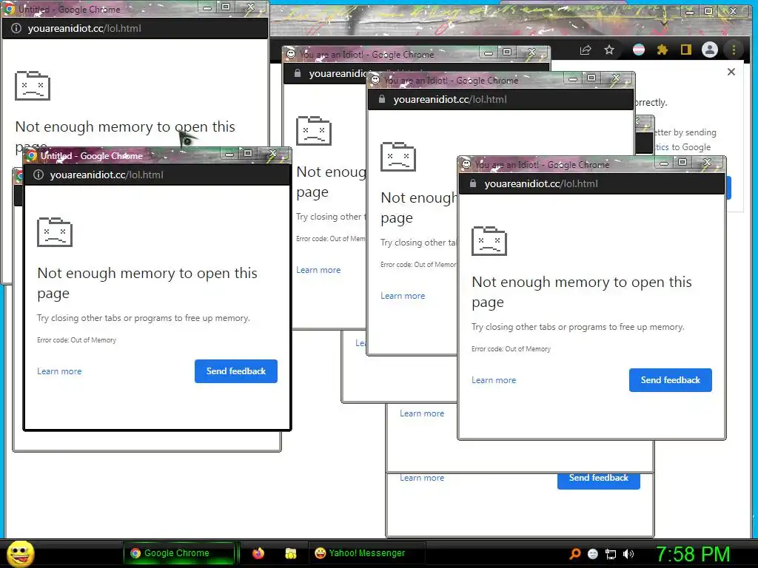Maximize the lower-left Untitled window
This screenshot has width=758, height=568.
pyautogui.click(x=248, y=154)
